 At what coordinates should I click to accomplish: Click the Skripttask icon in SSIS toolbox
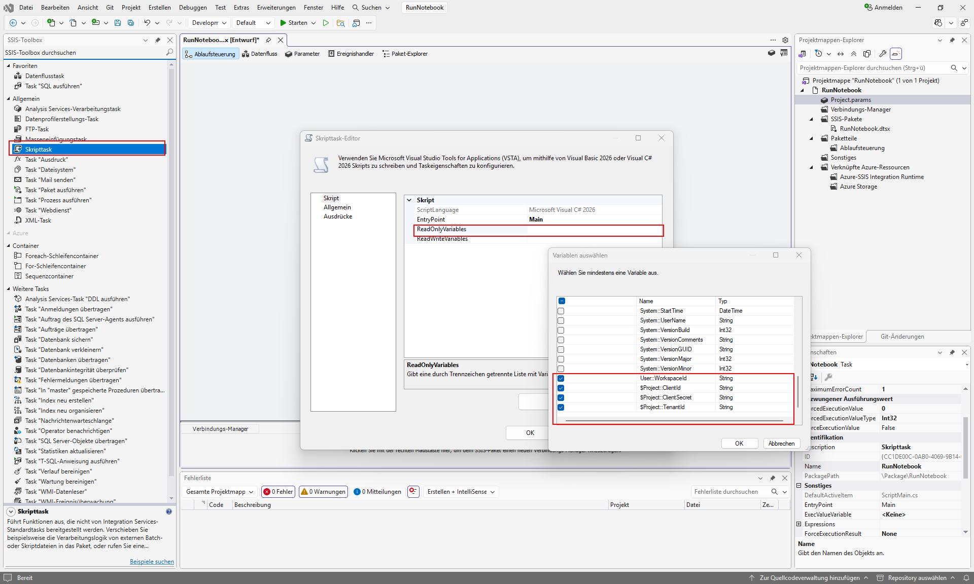[18, 149]
